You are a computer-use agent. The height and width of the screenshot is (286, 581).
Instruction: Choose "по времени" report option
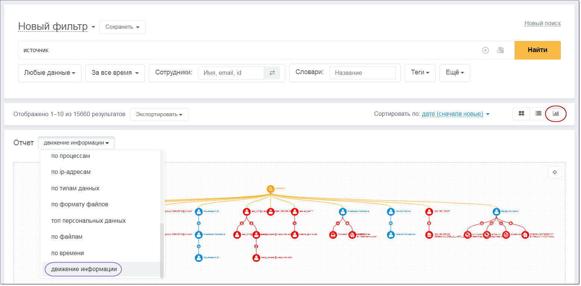pyautogui.click(x=68, y=253)
